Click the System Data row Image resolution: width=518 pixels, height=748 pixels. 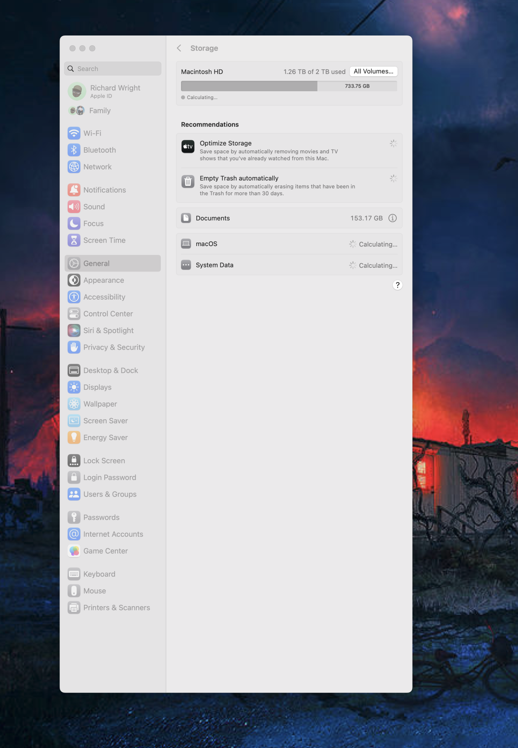289,265
